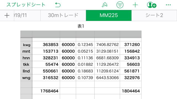Select the wng row header cell
Image resolution: width=177 pixels, height=99 pixels.
click(27, 78)
